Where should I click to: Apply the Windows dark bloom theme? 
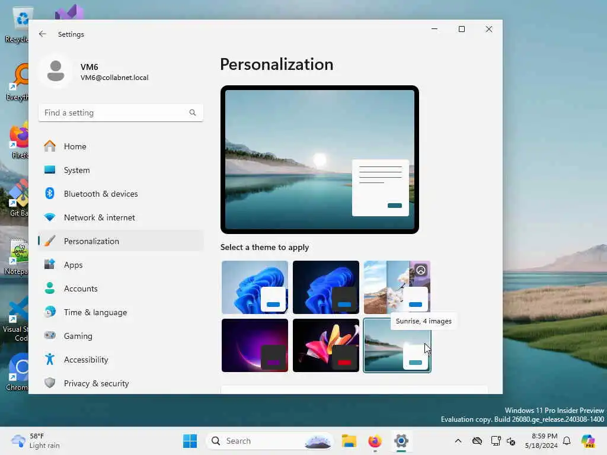326,287
